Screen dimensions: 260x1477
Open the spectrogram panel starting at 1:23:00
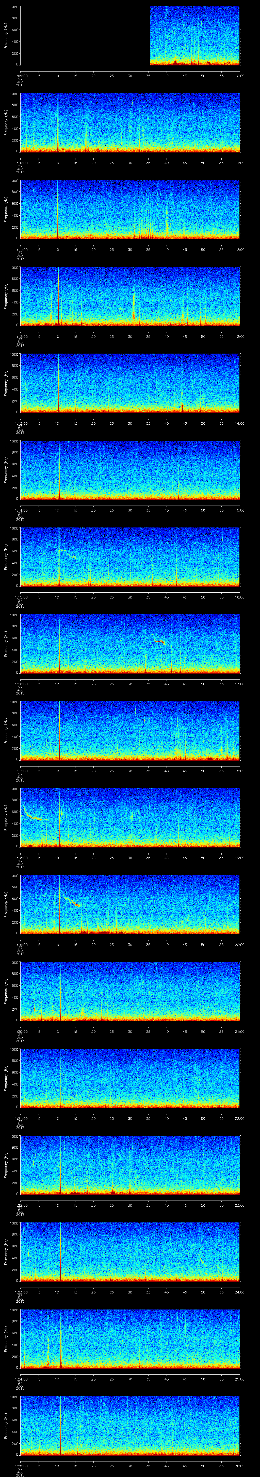click(x=130, y=1252)
